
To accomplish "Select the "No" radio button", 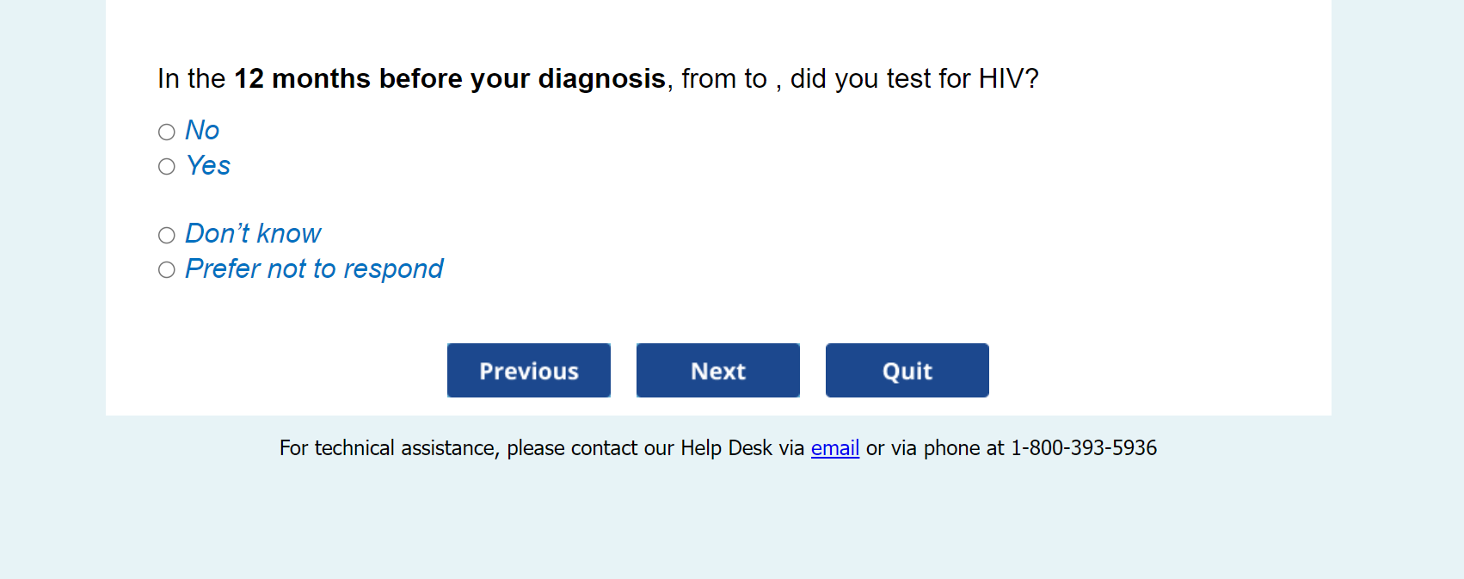I will coord(167,132).
